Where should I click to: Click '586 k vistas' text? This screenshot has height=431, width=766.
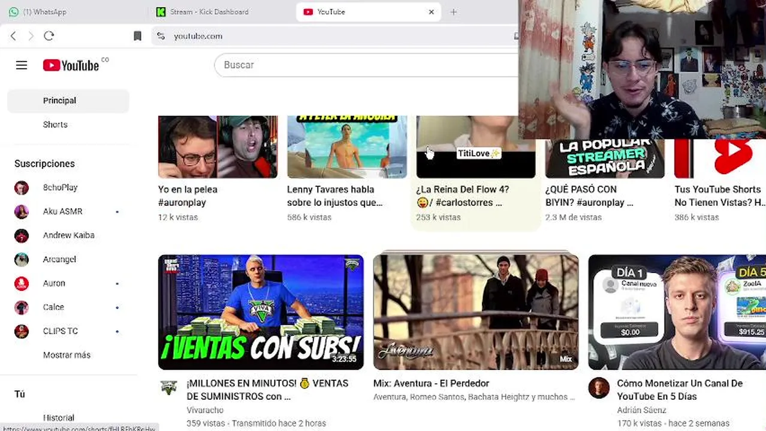pyautogui.click(x=309, y=217)
